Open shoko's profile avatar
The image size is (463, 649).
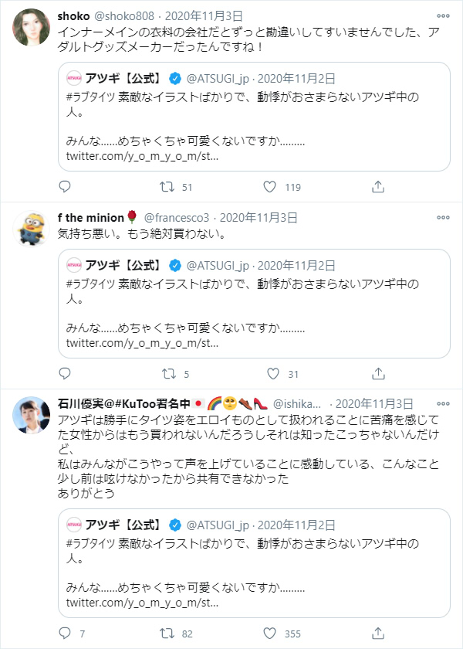(x=32, y=27)
